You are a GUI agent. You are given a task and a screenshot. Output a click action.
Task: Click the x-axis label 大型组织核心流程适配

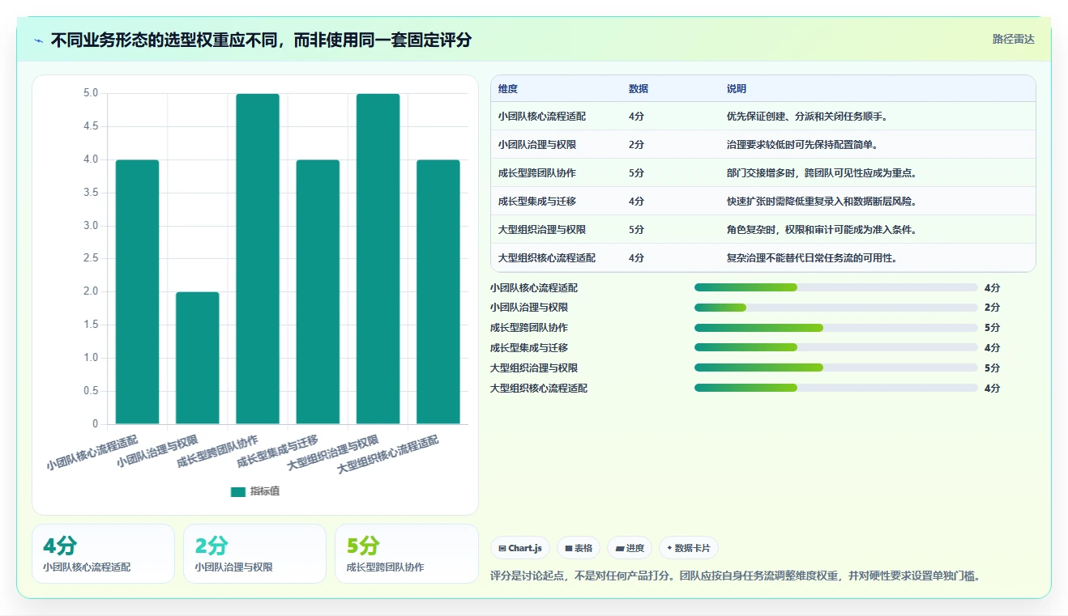point(388,454)
